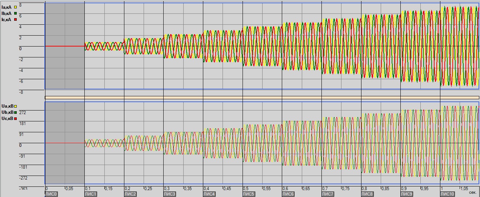Jump to the ЛИС7 marker
Screen dimensions: 480x197
(x=328, y=194)
